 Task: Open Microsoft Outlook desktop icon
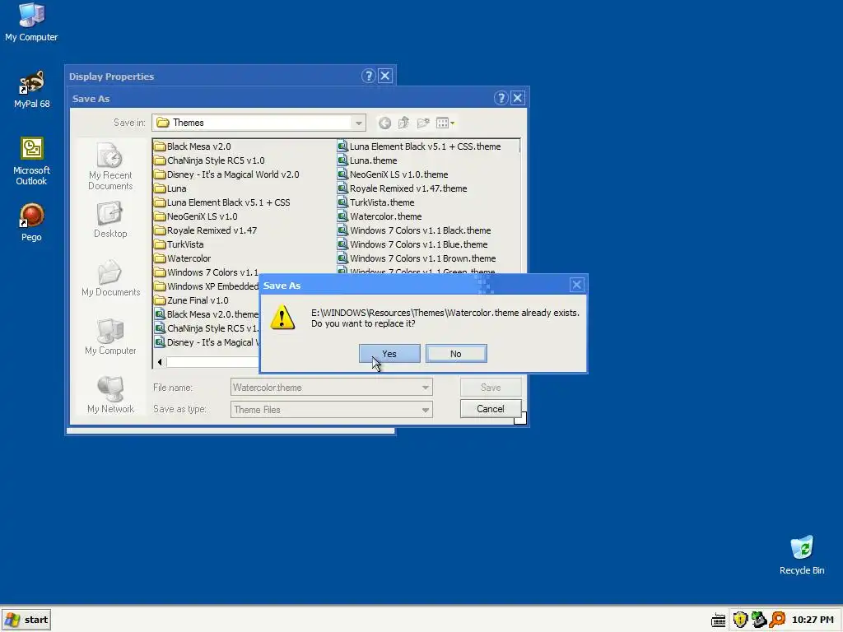click(x=31, y=161)
